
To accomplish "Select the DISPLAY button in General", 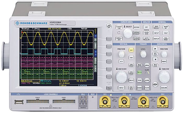I will pos(156,39).
